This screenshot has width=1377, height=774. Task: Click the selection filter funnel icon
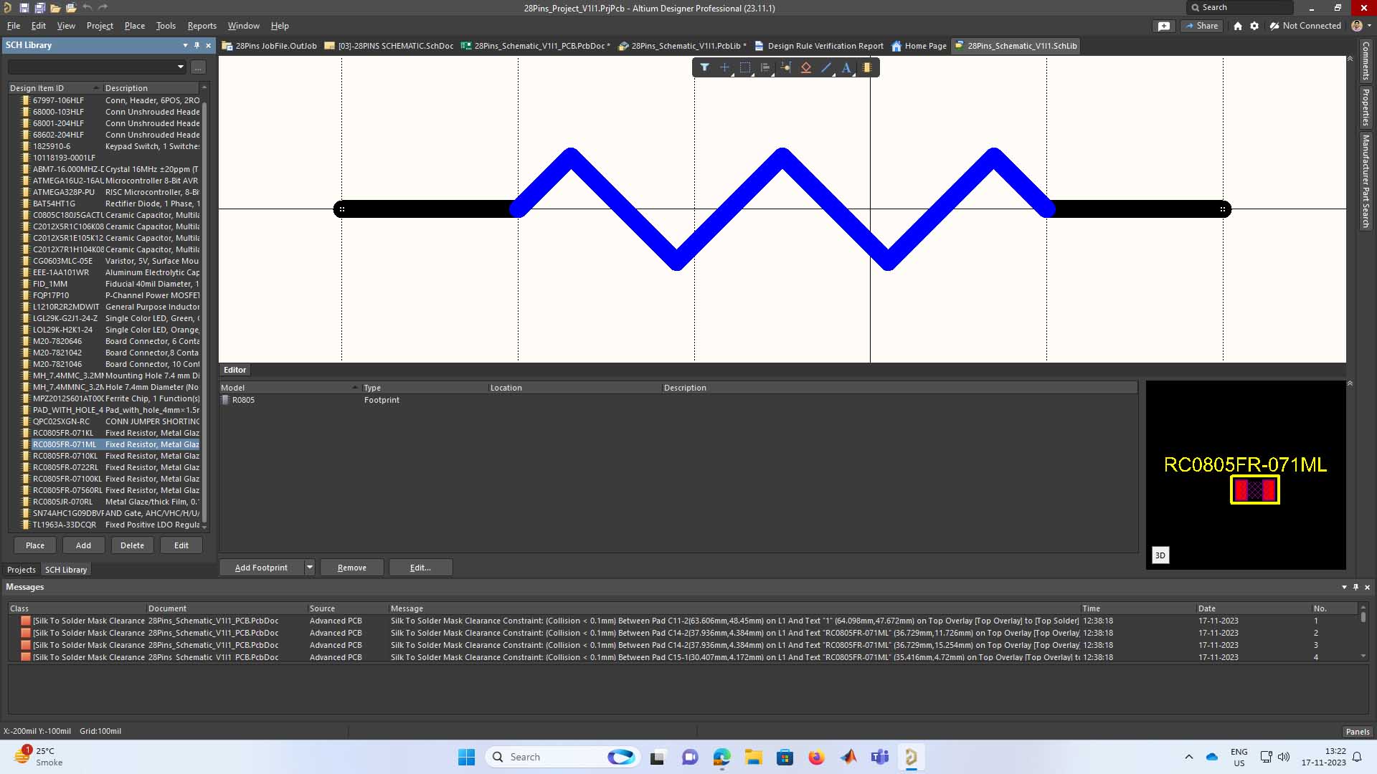704,67
